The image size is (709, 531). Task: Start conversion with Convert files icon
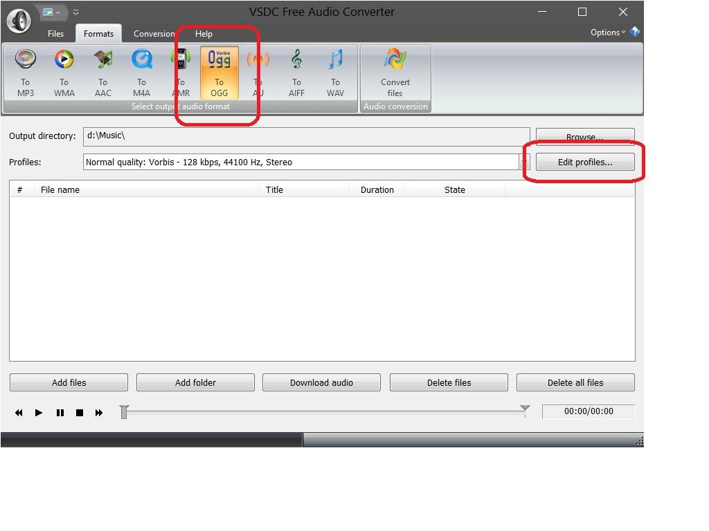point(395,73)
